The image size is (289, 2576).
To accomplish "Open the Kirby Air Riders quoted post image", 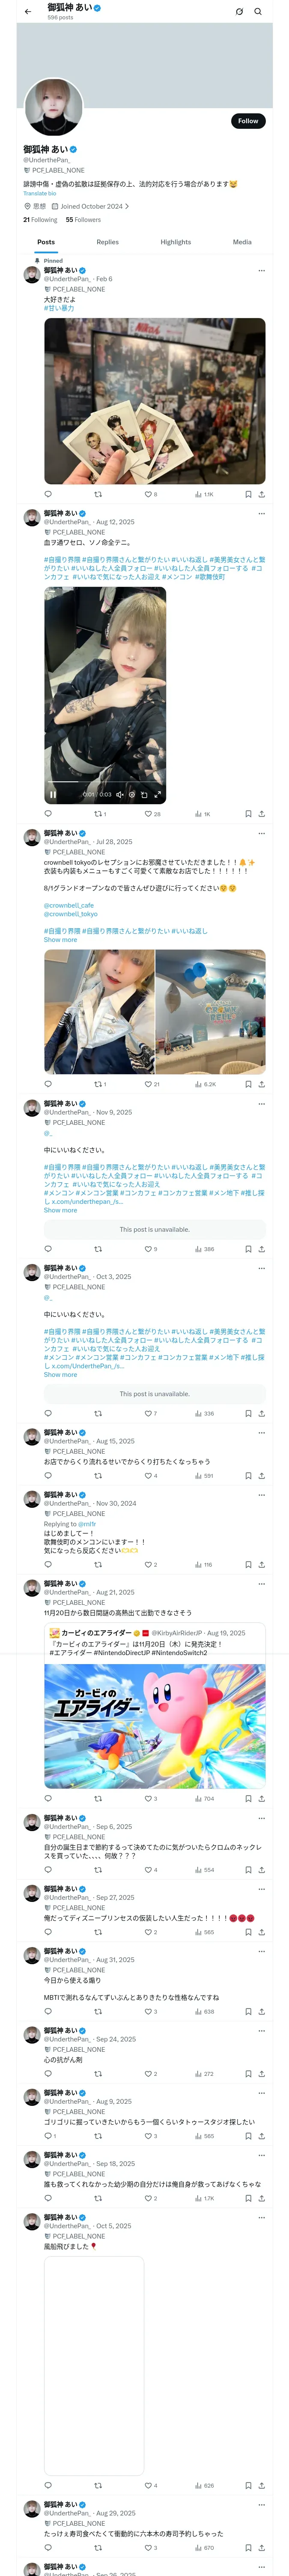I will [x=155, y=1726].
